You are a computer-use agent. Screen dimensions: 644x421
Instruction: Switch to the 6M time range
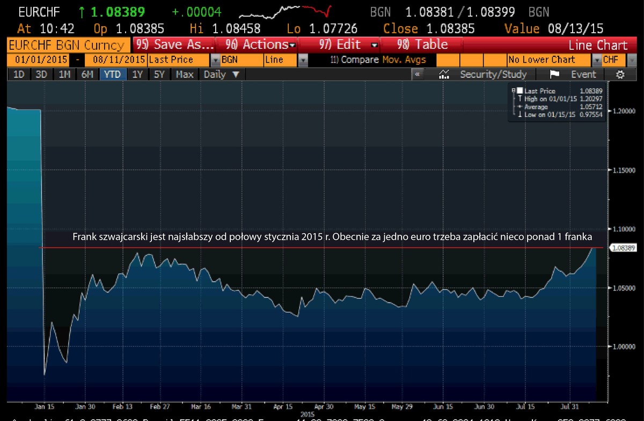pos(87,75)
